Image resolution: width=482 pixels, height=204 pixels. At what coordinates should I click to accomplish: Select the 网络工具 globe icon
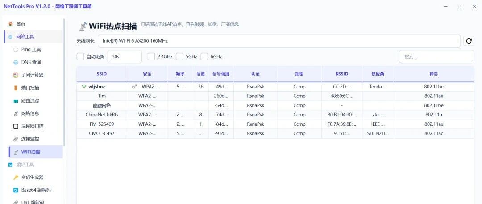[10, 37]
